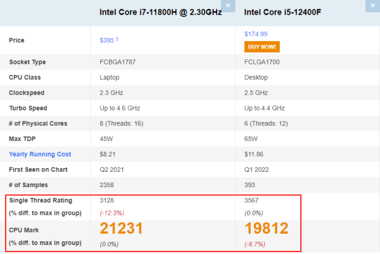Select the 393 samples count
This screenshot has height=254, width=380.
(x=250, y=185)
